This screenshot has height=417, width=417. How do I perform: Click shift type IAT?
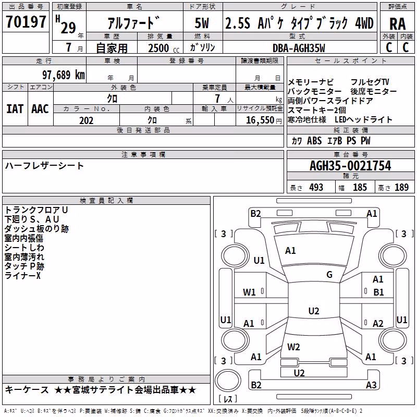point(15,109)
